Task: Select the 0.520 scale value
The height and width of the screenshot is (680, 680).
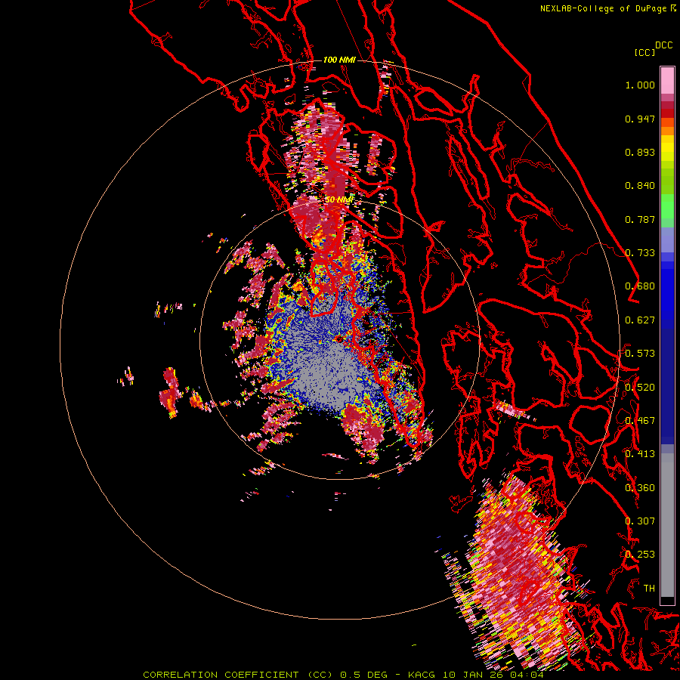Action: (640, 388)
